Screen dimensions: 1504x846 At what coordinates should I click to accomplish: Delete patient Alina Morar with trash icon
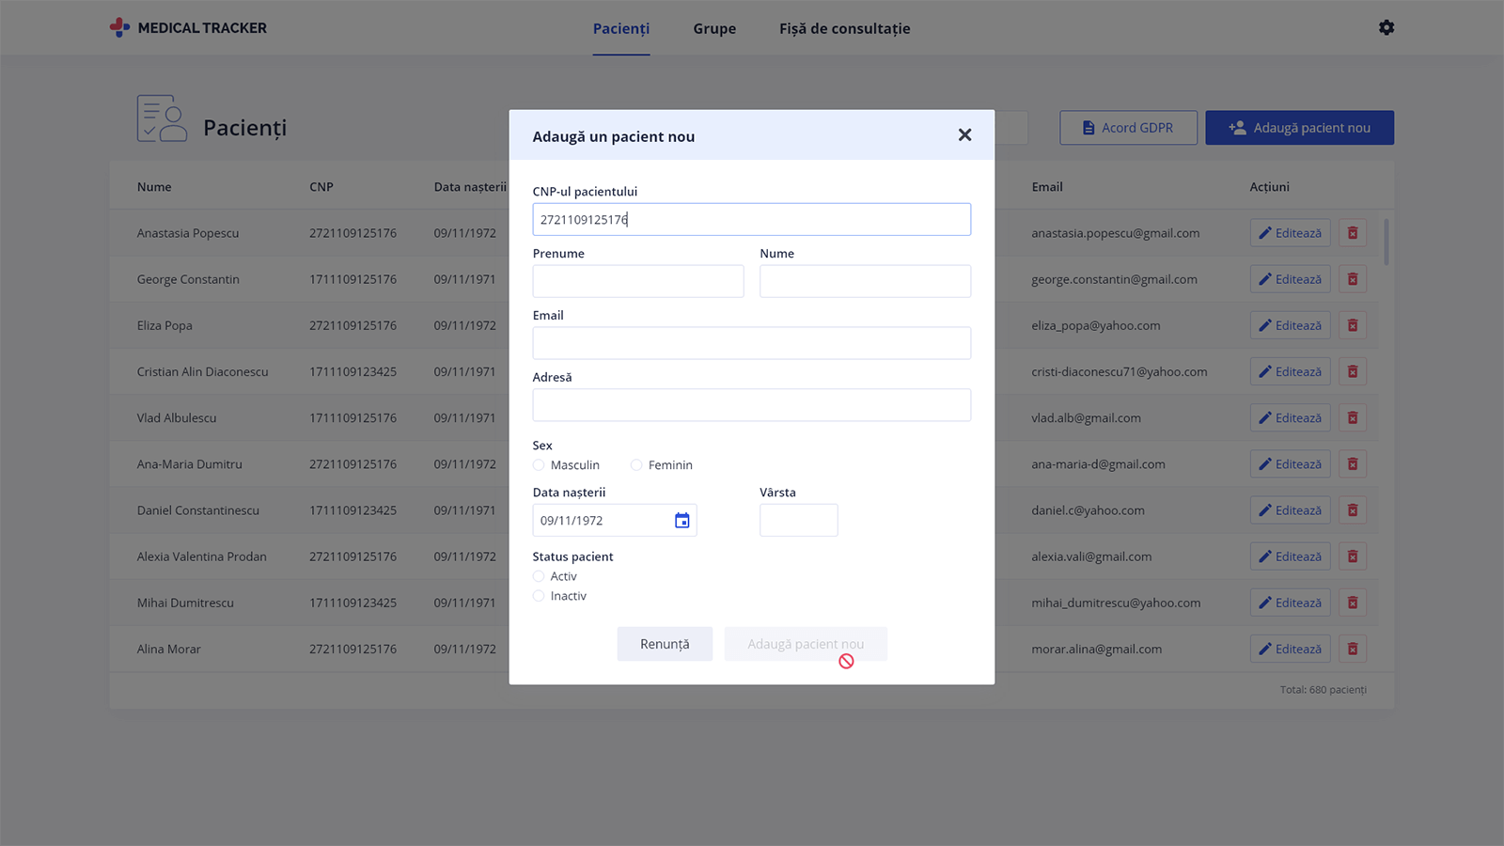tap(1353, 649)
